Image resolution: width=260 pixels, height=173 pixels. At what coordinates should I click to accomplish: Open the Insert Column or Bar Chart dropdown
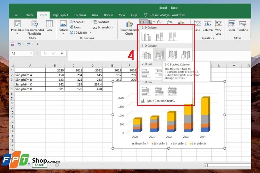[x=143, y=22]
